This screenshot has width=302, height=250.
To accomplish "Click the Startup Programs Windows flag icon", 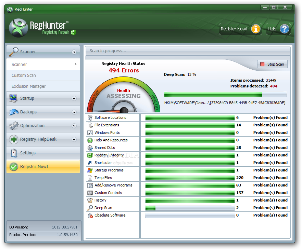I will pyautogui.click(x=90, y=170).
